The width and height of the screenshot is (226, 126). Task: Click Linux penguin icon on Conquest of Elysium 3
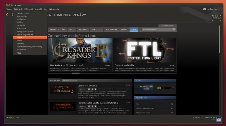coord(96,89)
